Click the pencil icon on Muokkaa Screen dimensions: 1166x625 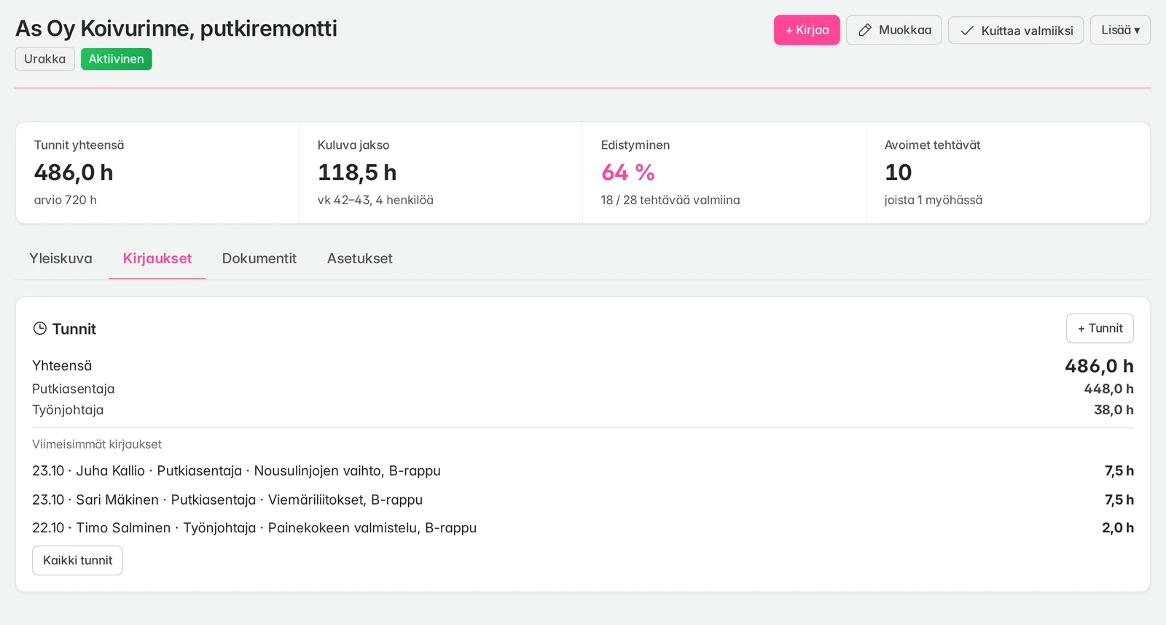865,31
